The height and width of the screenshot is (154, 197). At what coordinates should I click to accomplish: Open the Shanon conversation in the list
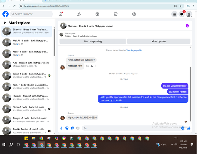pos(26,31)
